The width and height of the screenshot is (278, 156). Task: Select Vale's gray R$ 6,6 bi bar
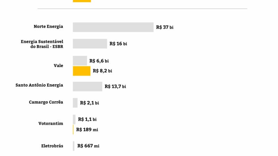[80, 61]
